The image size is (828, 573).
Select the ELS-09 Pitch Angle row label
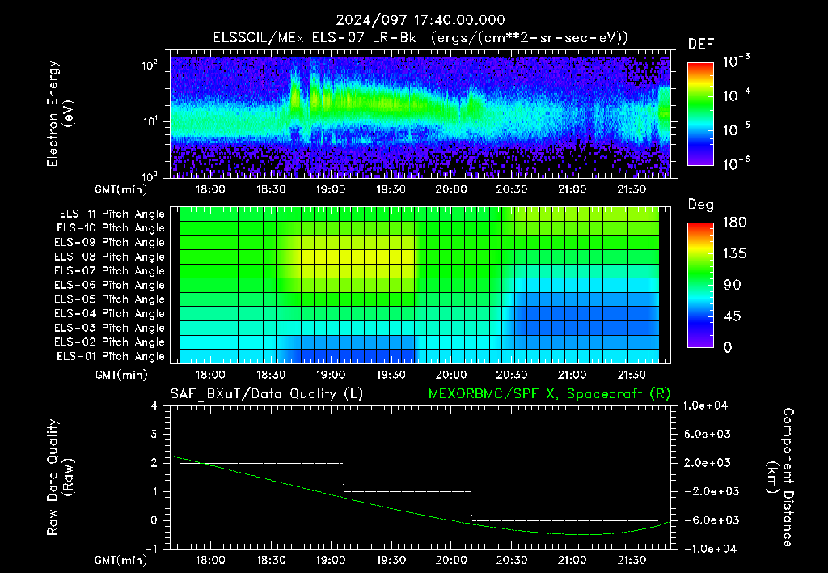110,243
